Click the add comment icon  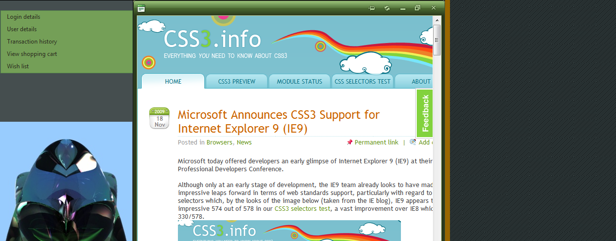pos(413,143)
